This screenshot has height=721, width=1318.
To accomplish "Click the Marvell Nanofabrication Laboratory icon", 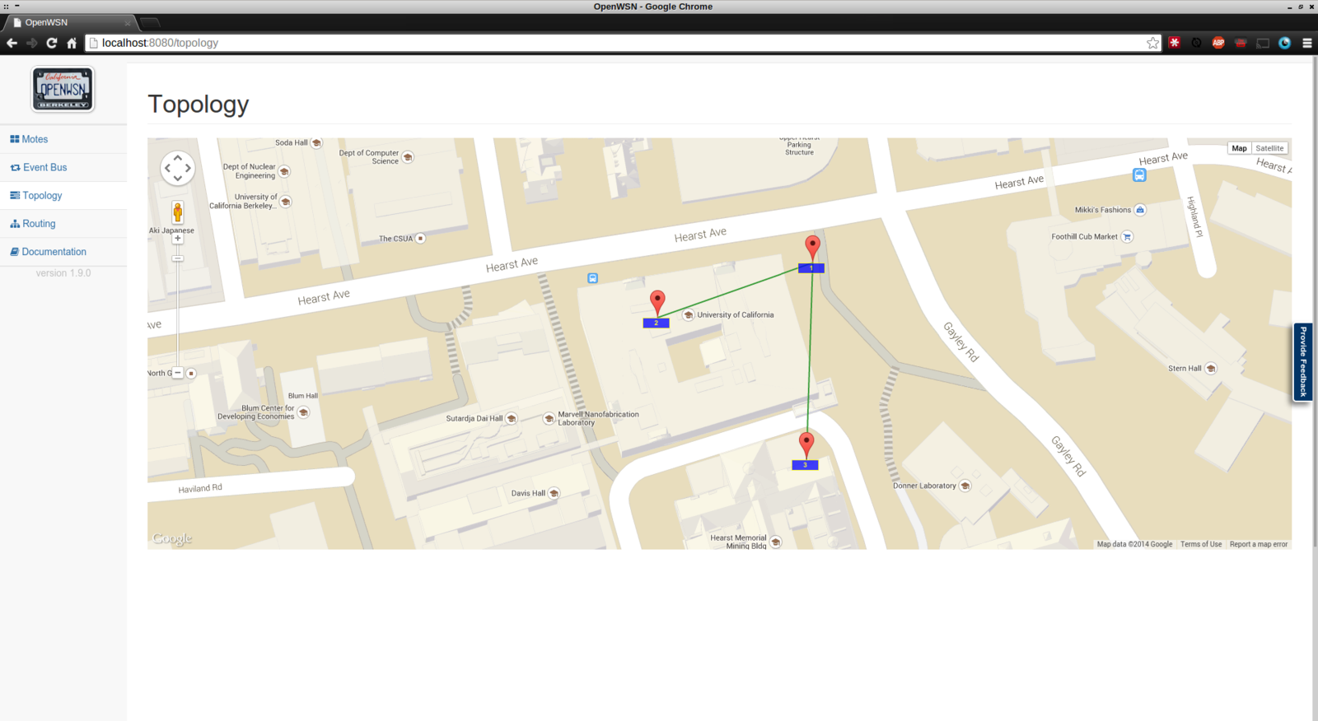I will coord(549,418).
